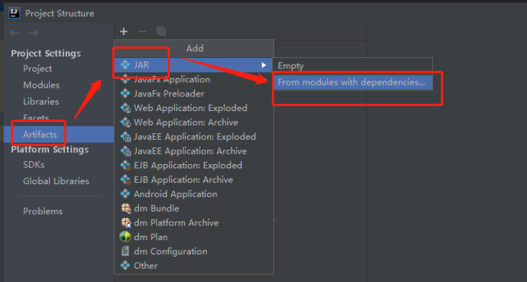Pick JavaEE Application: Archive entry
The width and height of the screenshot is (527, 282).
coord(194,151)
